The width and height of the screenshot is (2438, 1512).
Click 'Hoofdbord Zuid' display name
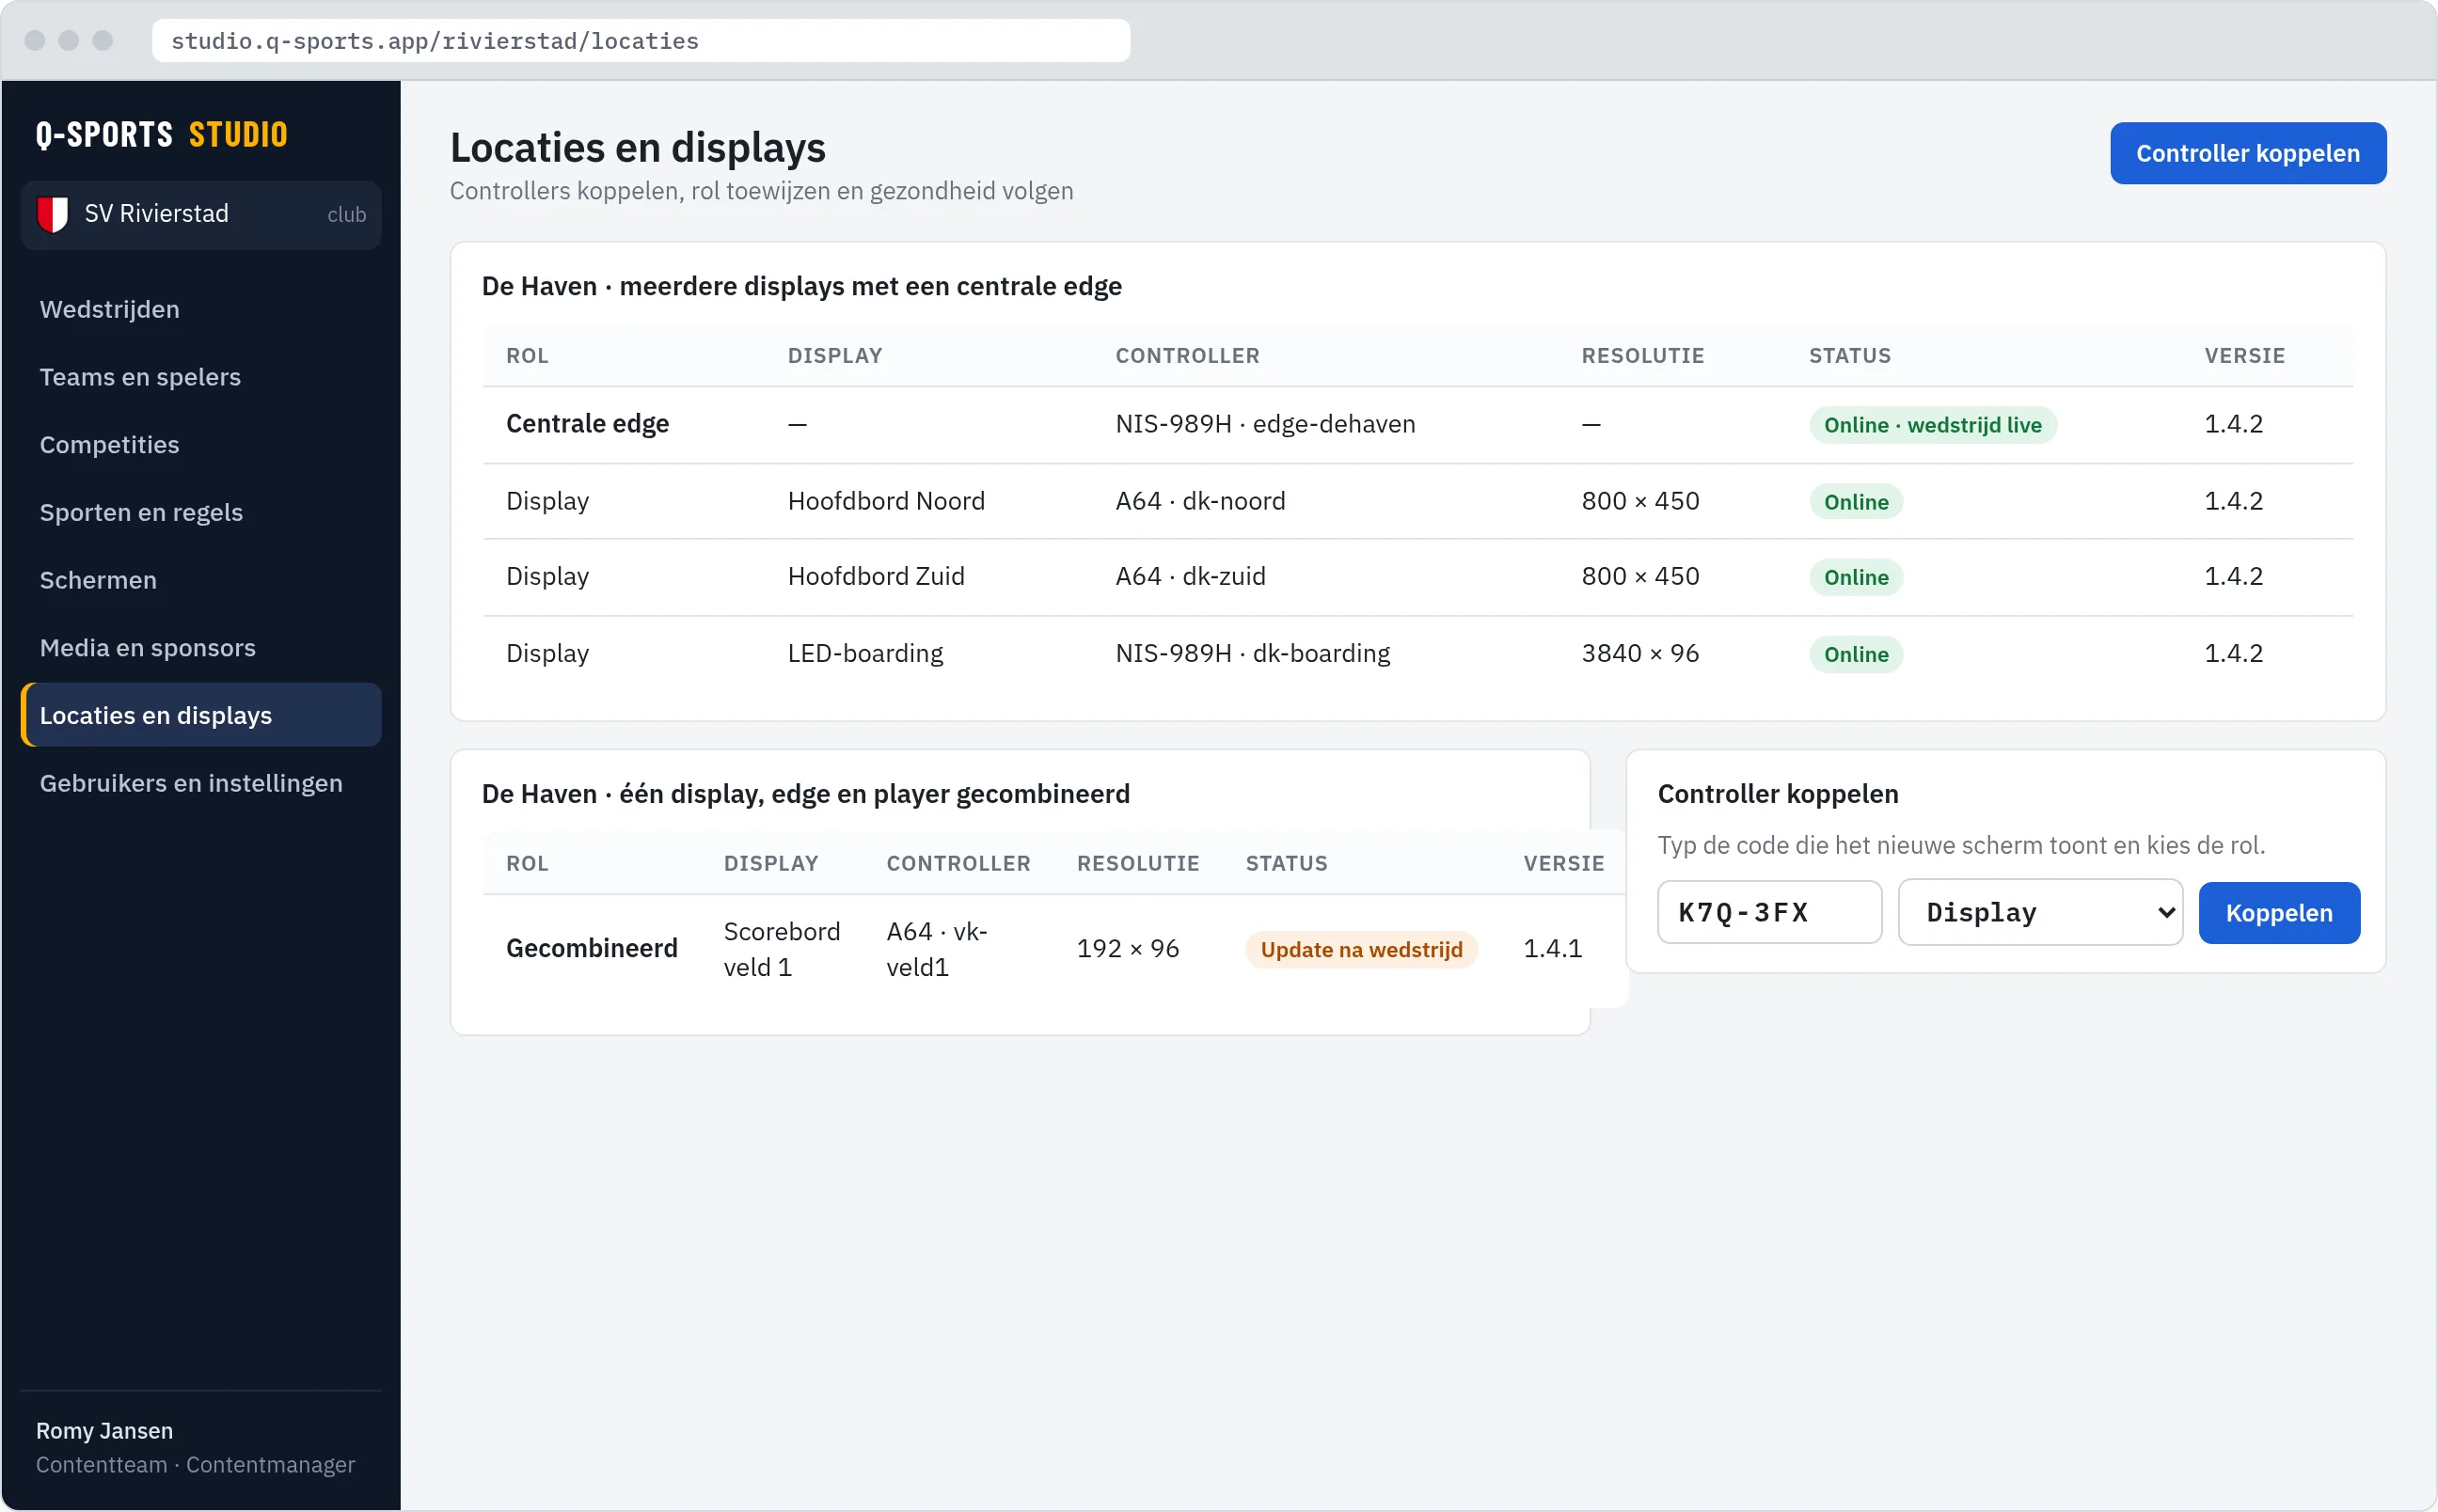[x=876, y=576]
